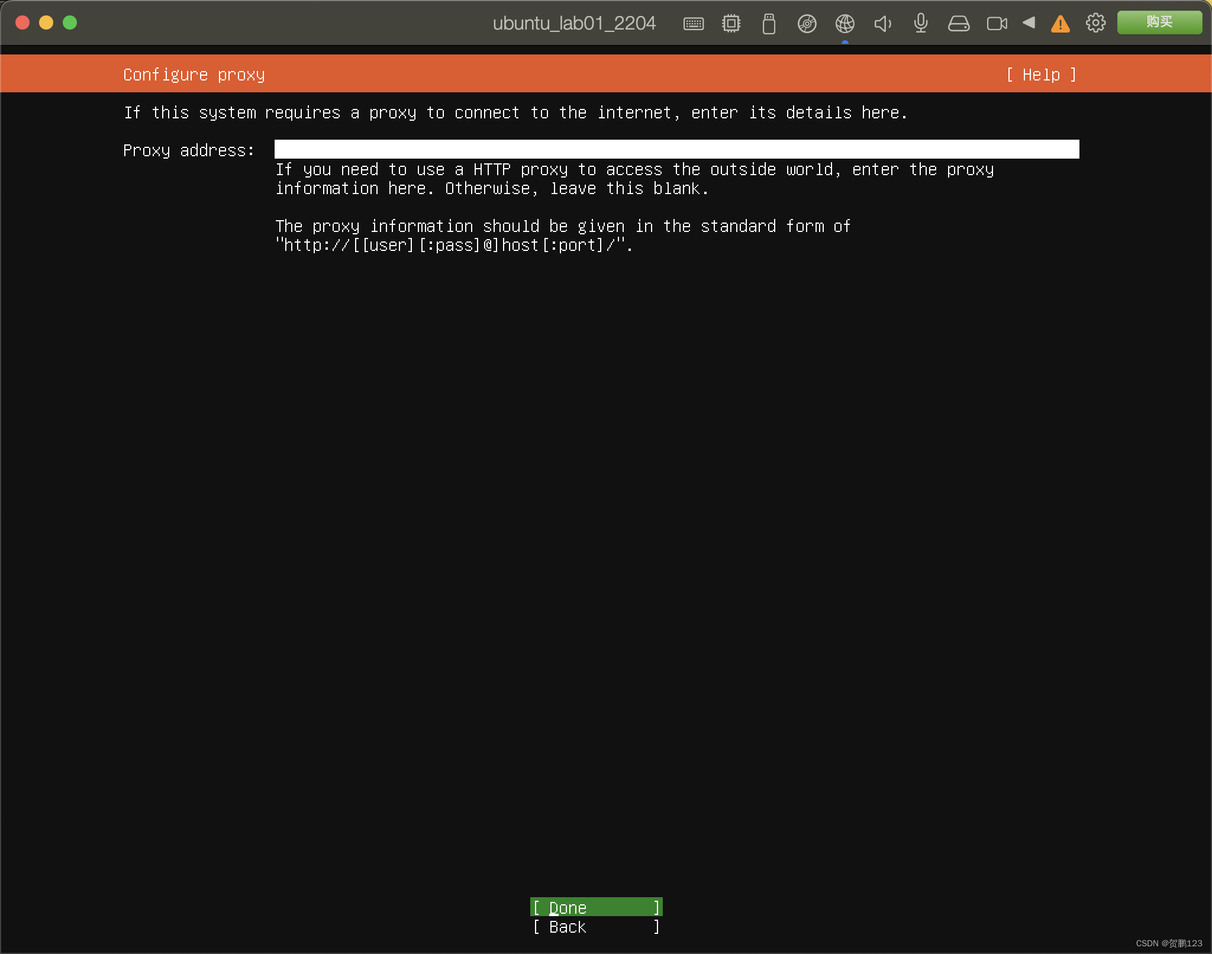
Task: Click the orange warning triangle icon
Action: 1060,24
